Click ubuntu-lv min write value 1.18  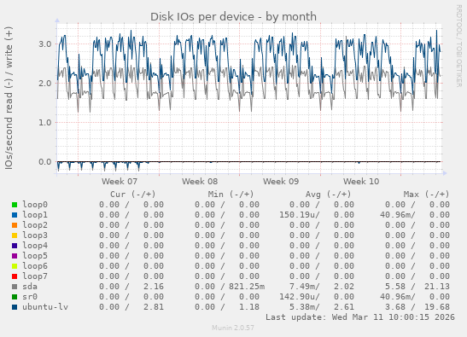pyautogui.click(x=249, y=306)
